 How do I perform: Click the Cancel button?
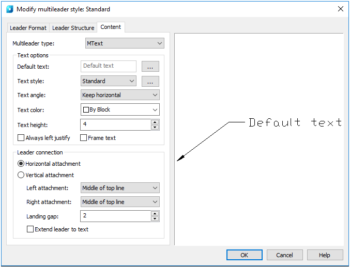click(x=284, y=255)
